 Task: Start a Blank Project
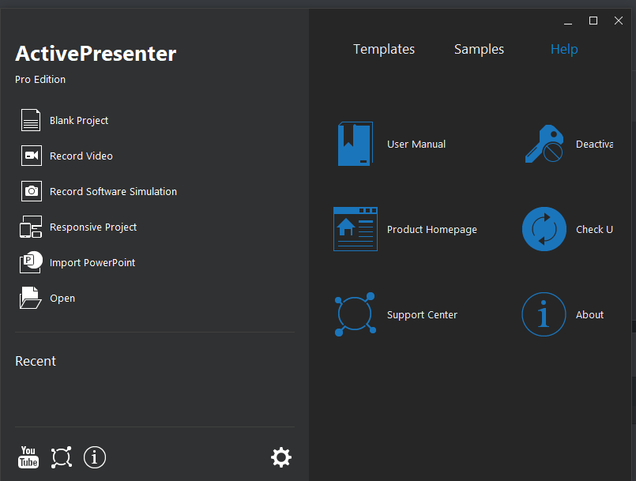79,121
